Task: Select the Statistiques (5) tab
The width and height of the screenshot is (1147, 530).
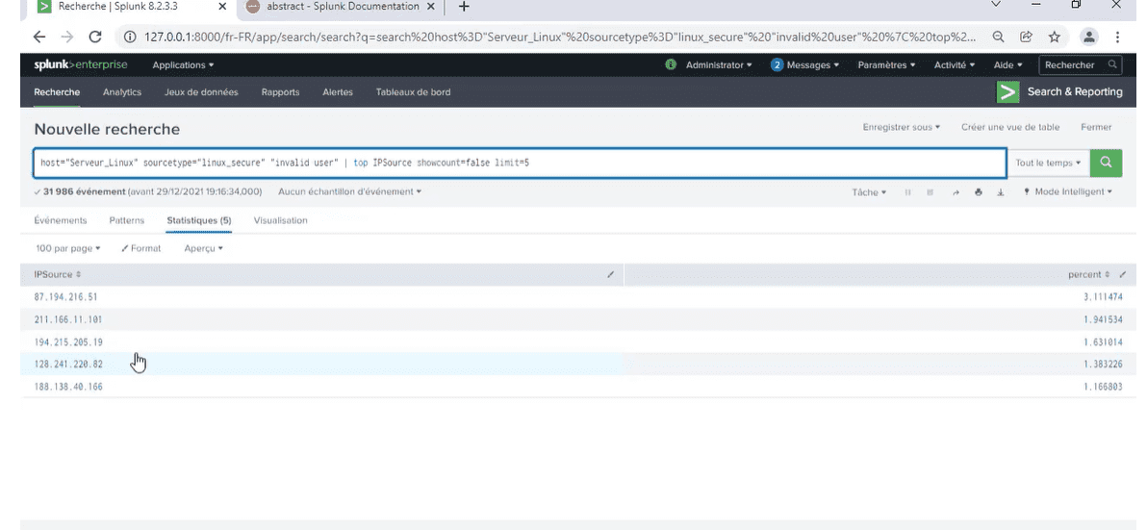Action: pos(199,220)
